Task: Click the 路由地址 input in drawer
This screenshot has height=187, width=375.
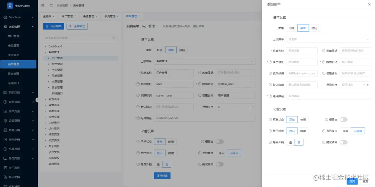Action: click(x=302, y=62)
